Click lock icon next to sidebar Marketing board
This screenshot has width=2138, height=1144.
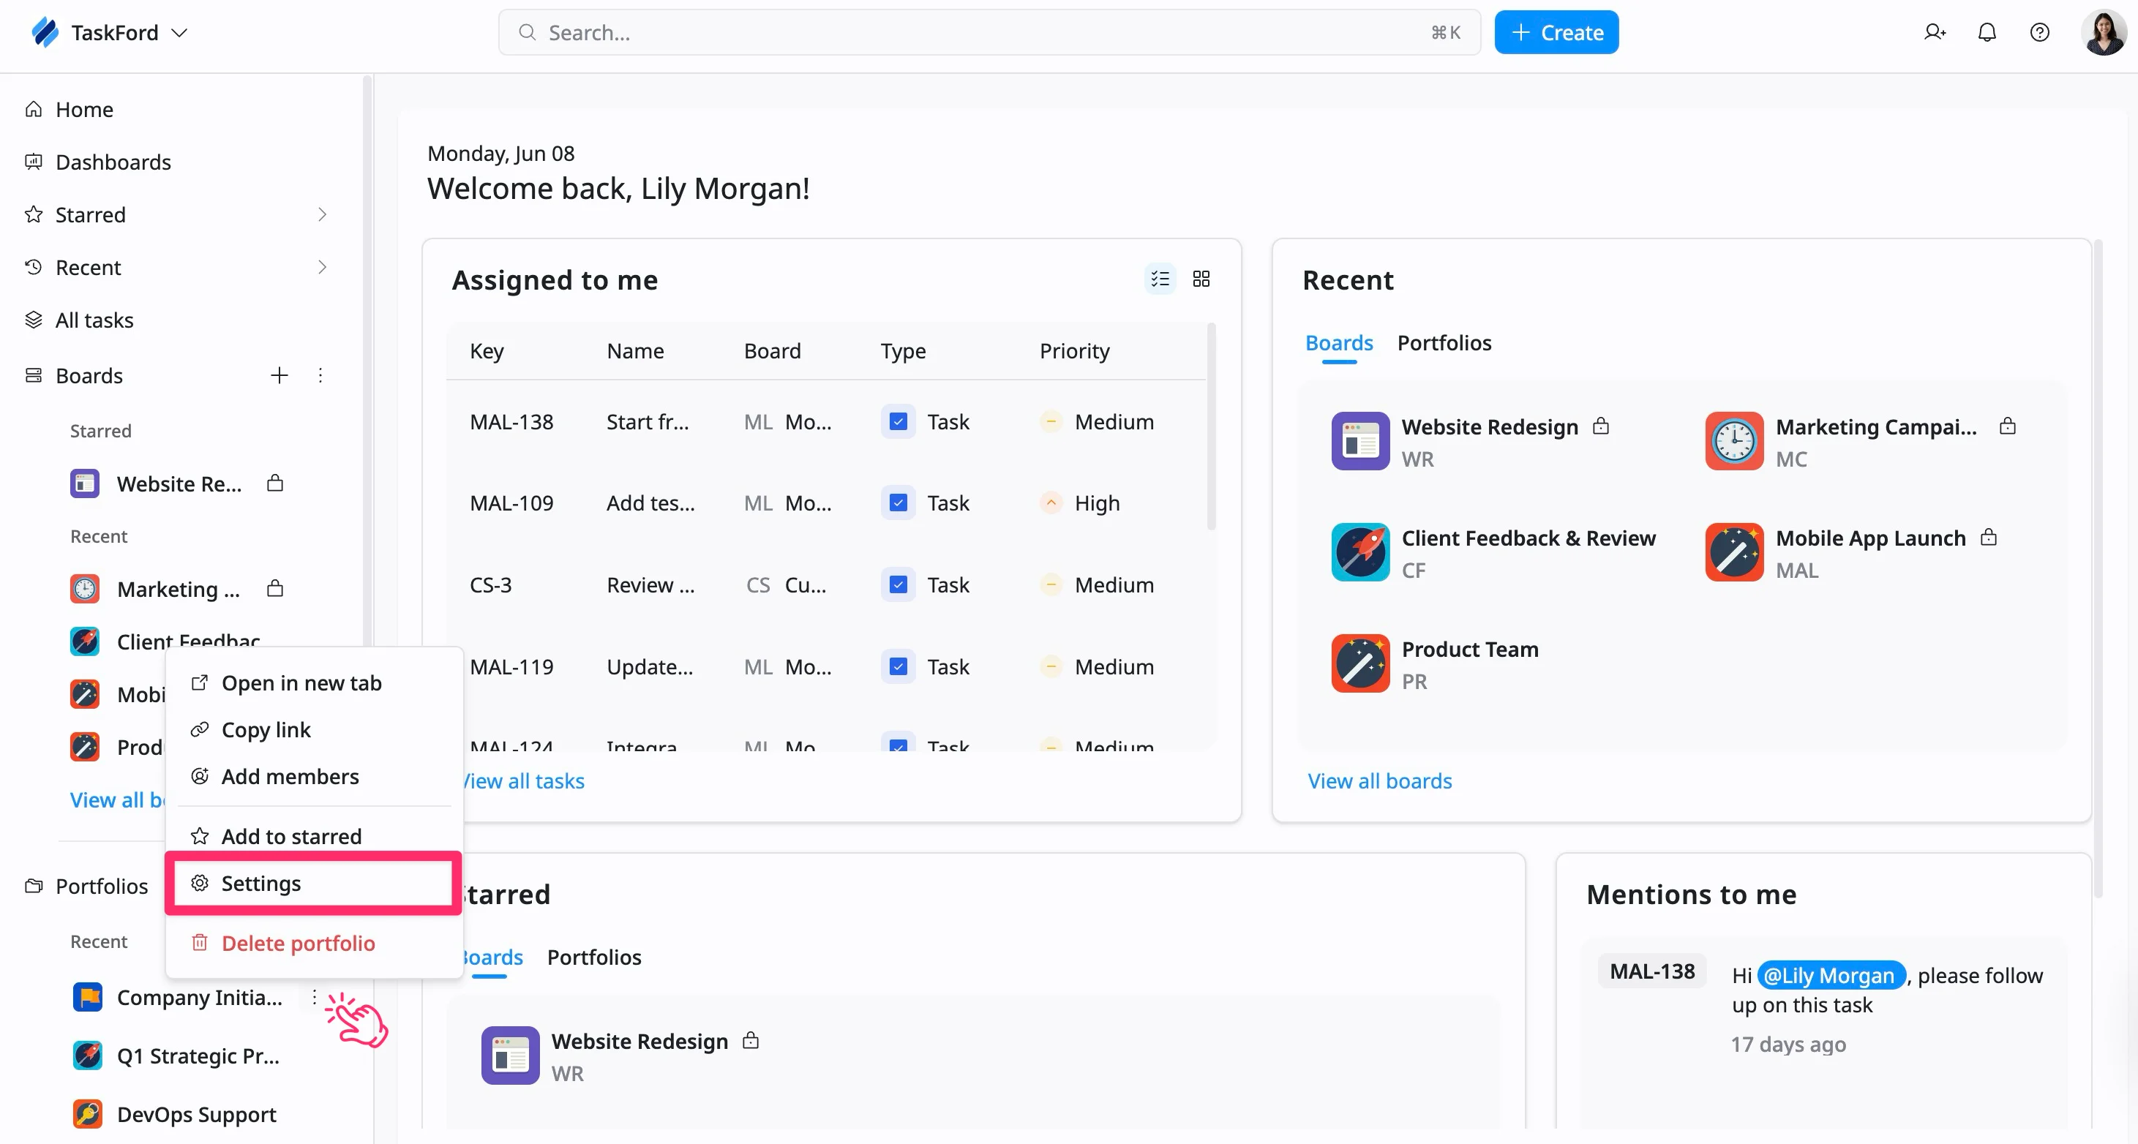274,588
